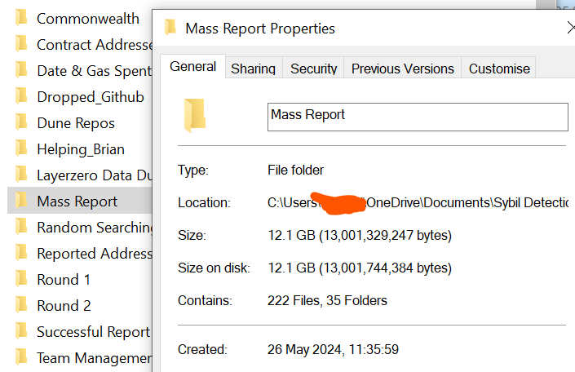Select the Dropped_Github folder name
The image size is (575, 372).
(91, 97)
